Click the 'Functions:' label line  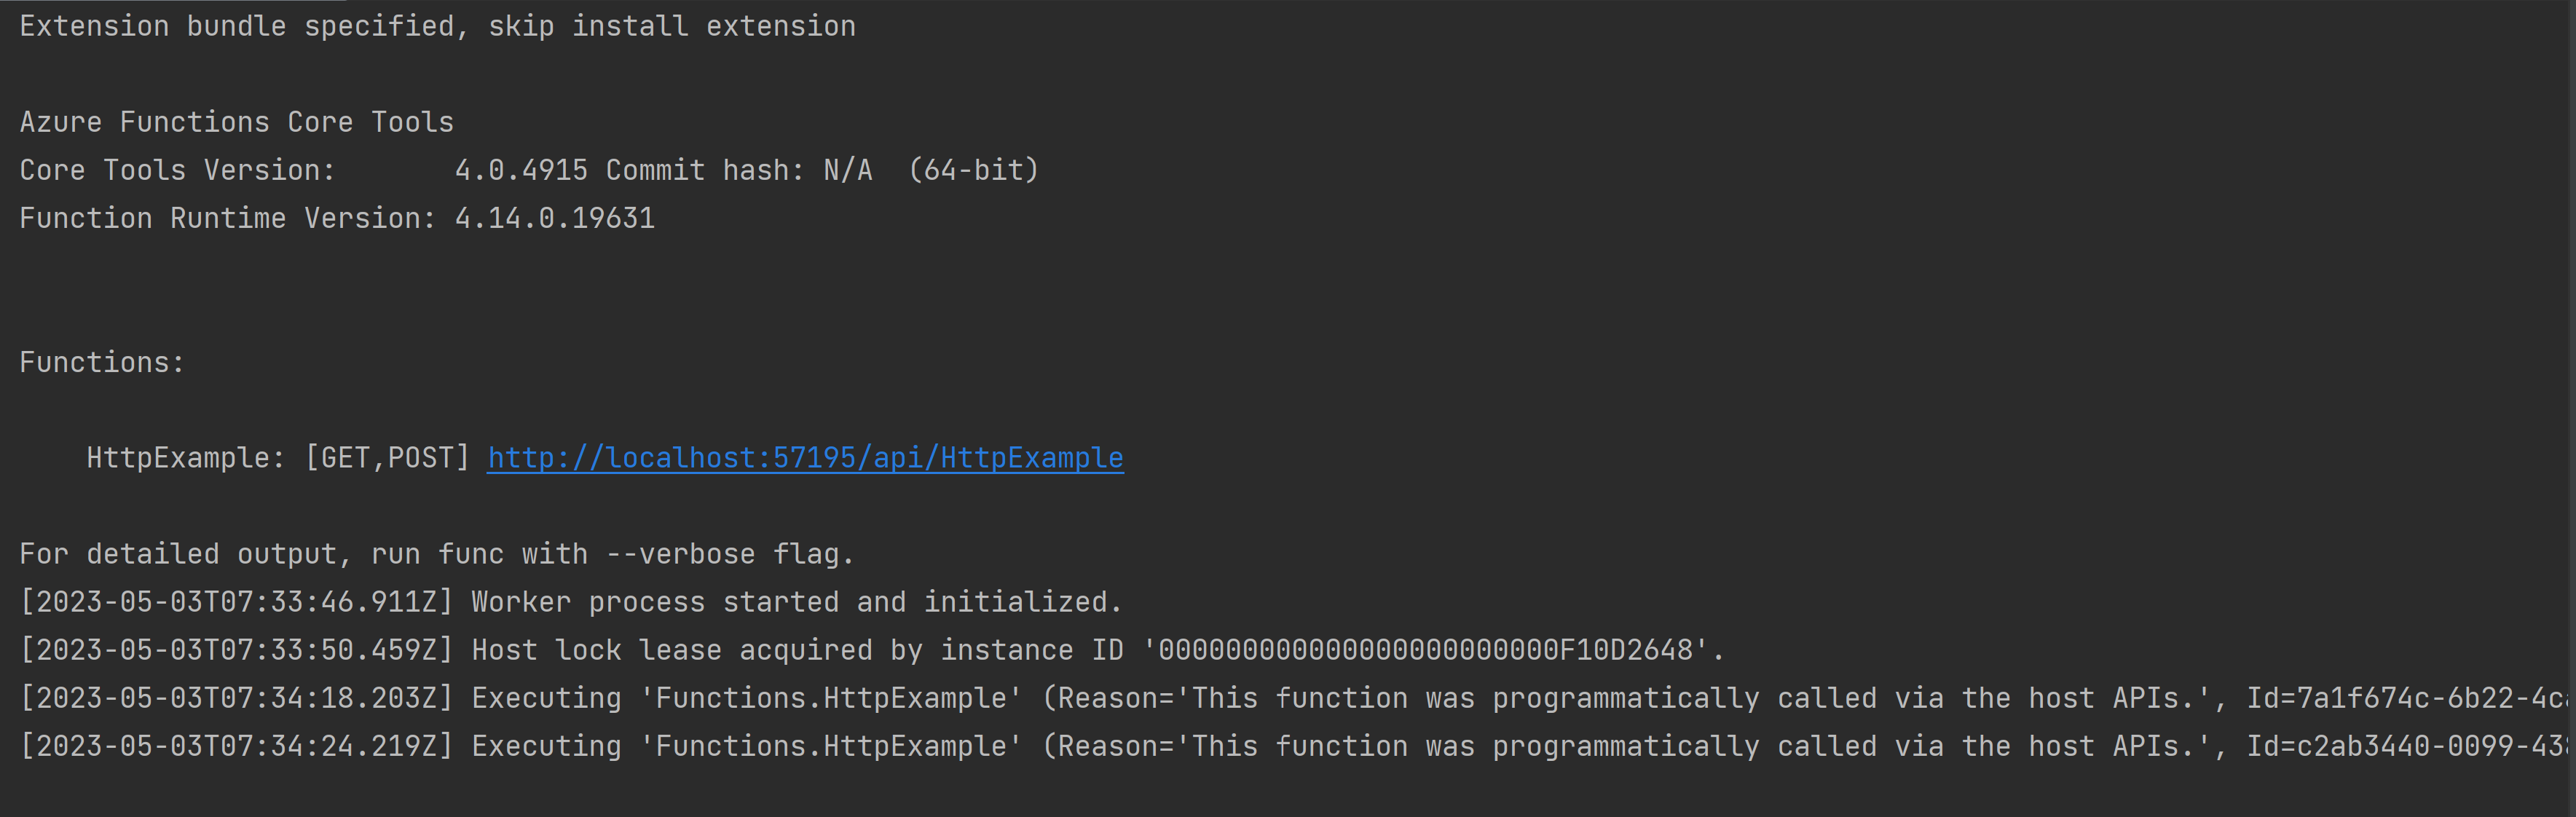tap(102, 362)
